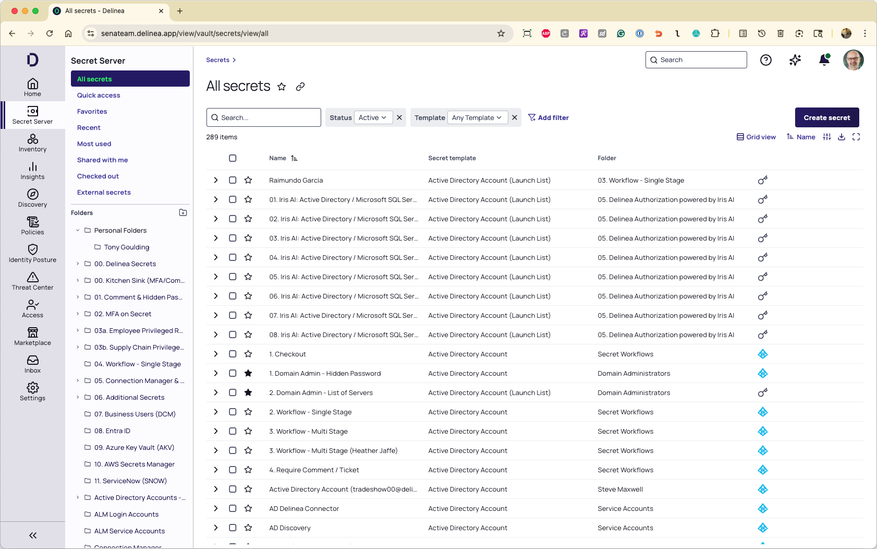
Task: Check the AD Discovery row checkbox
Action: coord(233,528)
